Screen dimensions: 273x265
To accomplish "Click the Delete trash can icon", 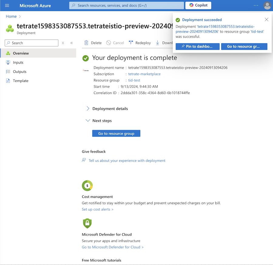I will 86,43.
